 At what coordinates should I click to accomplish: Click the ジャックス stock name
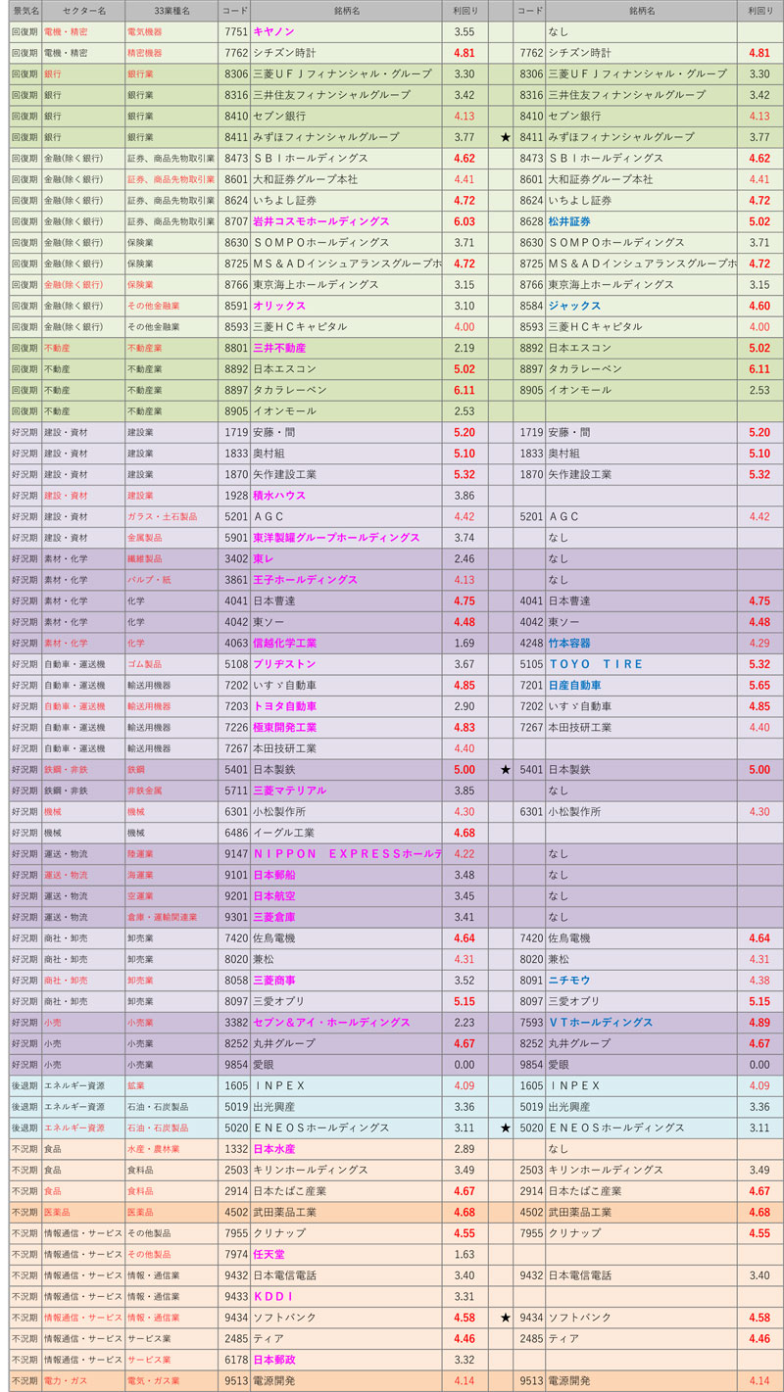(x=575, y=306)
